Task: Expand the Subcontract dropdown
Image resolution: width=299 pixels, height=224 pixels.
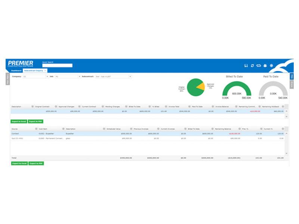Action: [130, 77]
